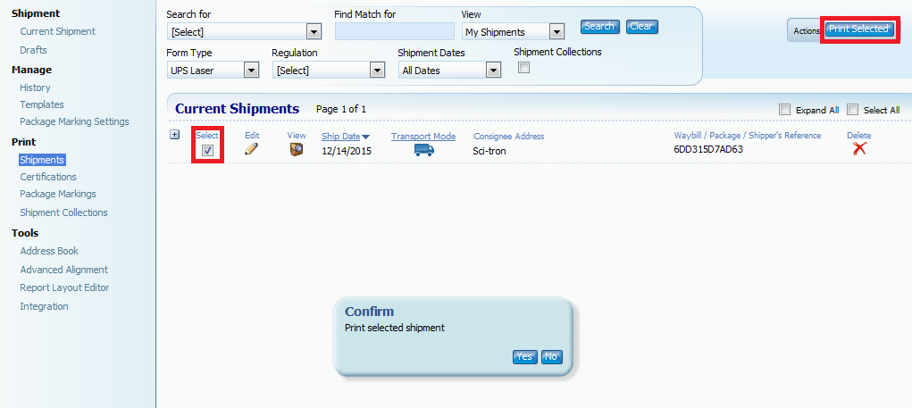Click the pencil Edit icon for shipment
This screenshot has height=408, width=912.
[251, 149]
